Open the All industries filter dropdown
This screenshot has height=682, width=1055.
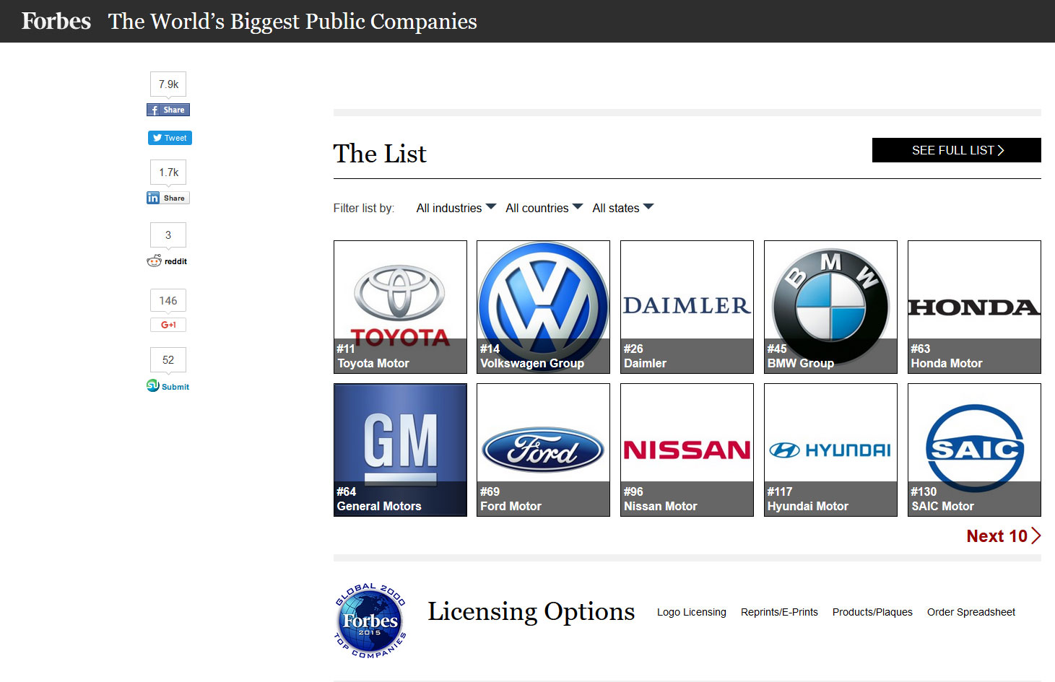tap(456, 208)
